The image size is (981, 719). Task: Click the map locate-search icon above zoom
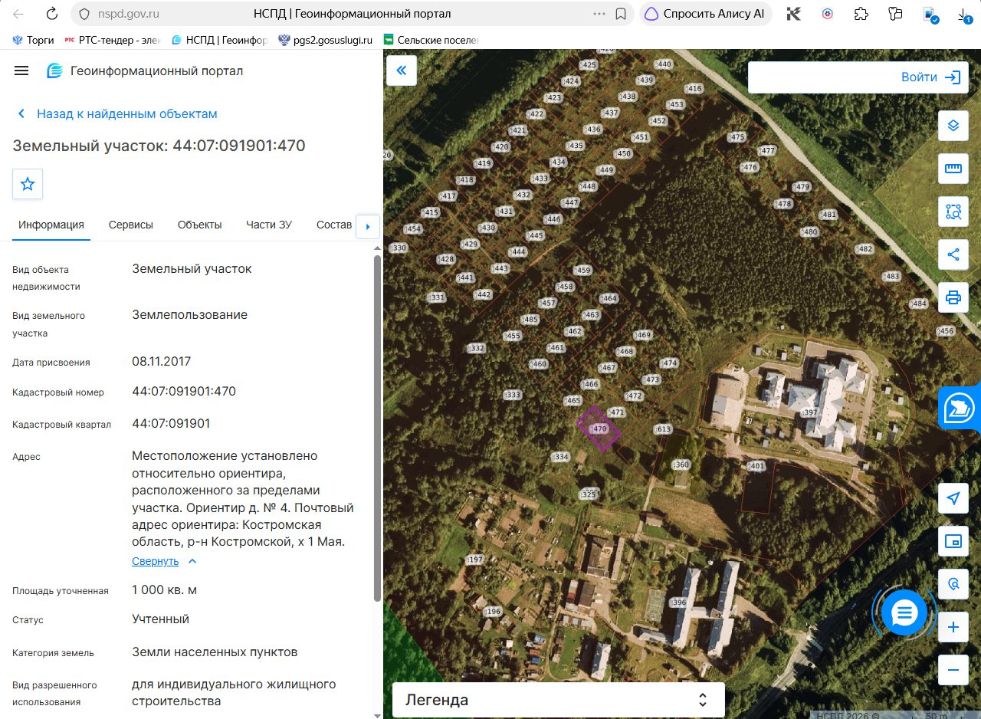pos(953,584)
